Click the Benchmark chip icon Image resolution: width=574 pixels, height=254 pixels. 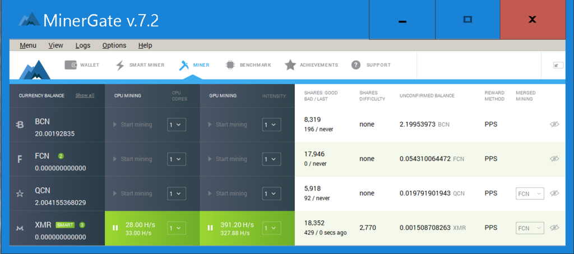pyautogui.click(x=230, y=65)
